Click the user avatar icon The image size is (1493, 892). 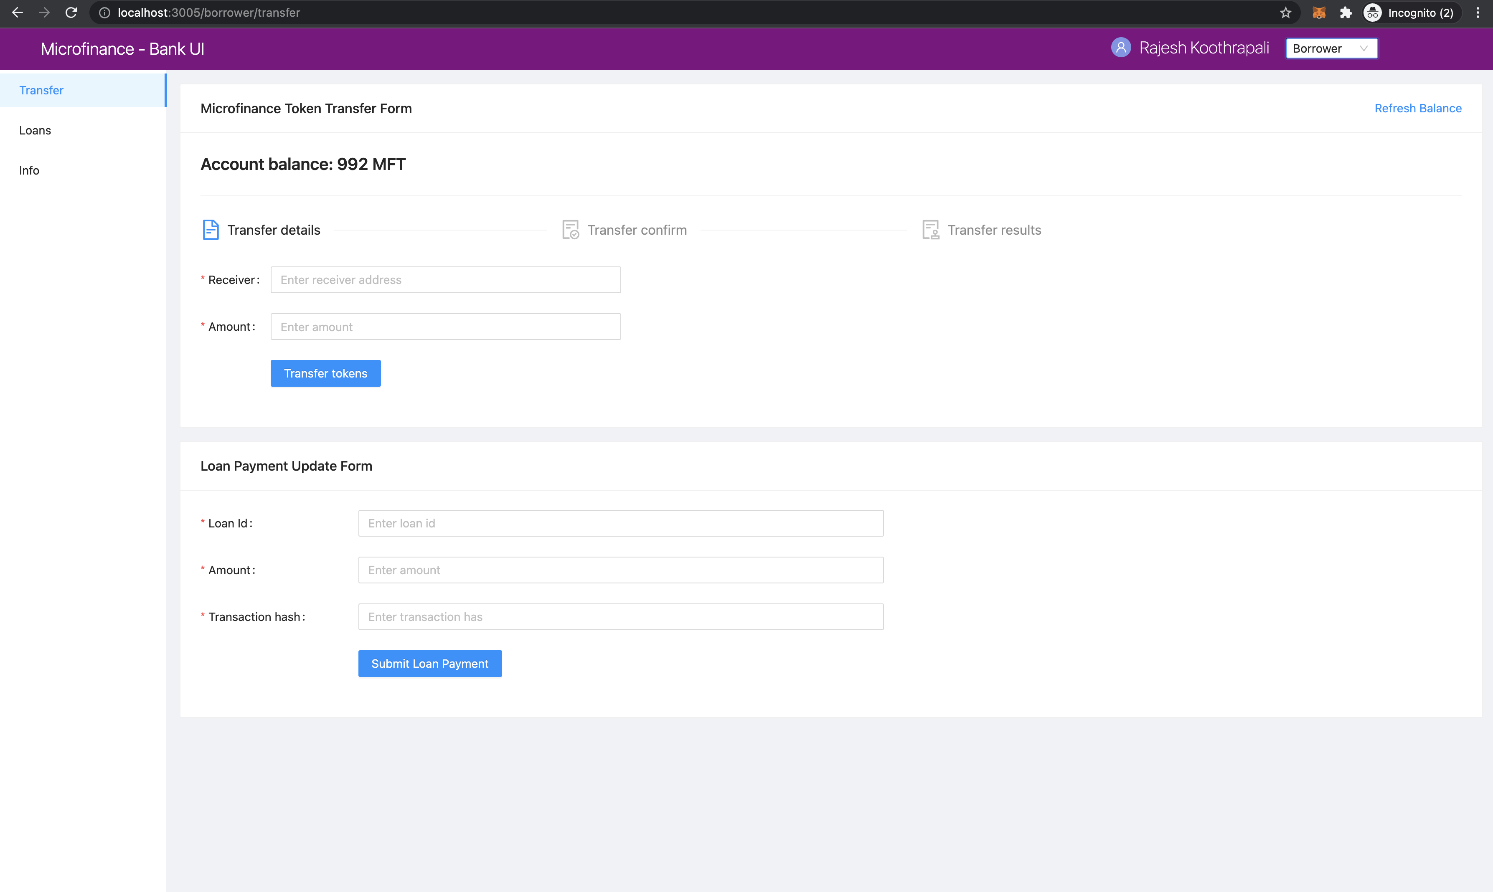coord(1121,48)
